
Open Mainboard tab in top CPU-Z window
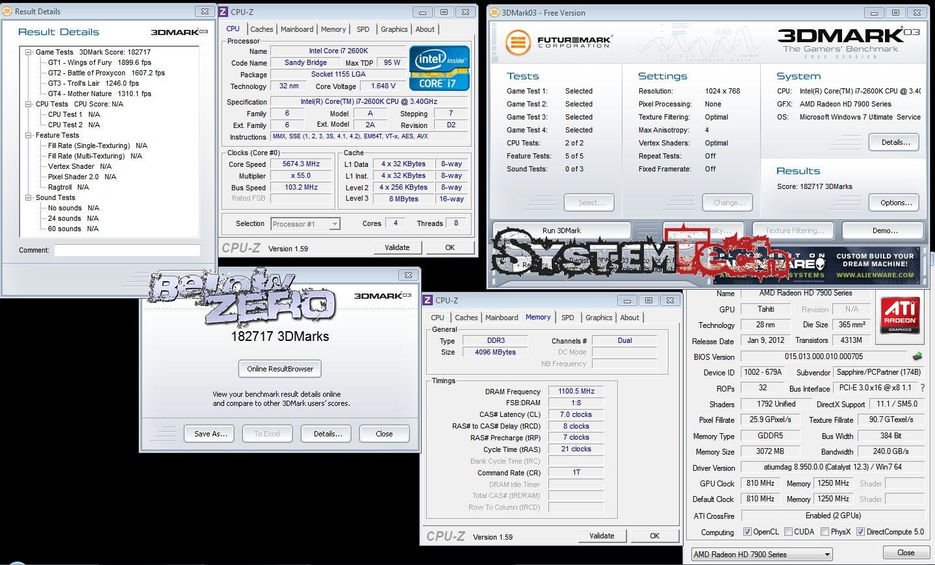(x=297, y=29)
